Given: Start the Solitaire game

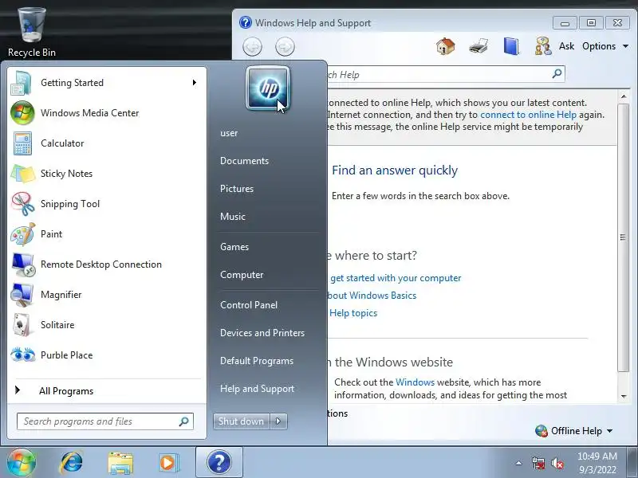Looking at the screenshot, I should coord(107,325).
